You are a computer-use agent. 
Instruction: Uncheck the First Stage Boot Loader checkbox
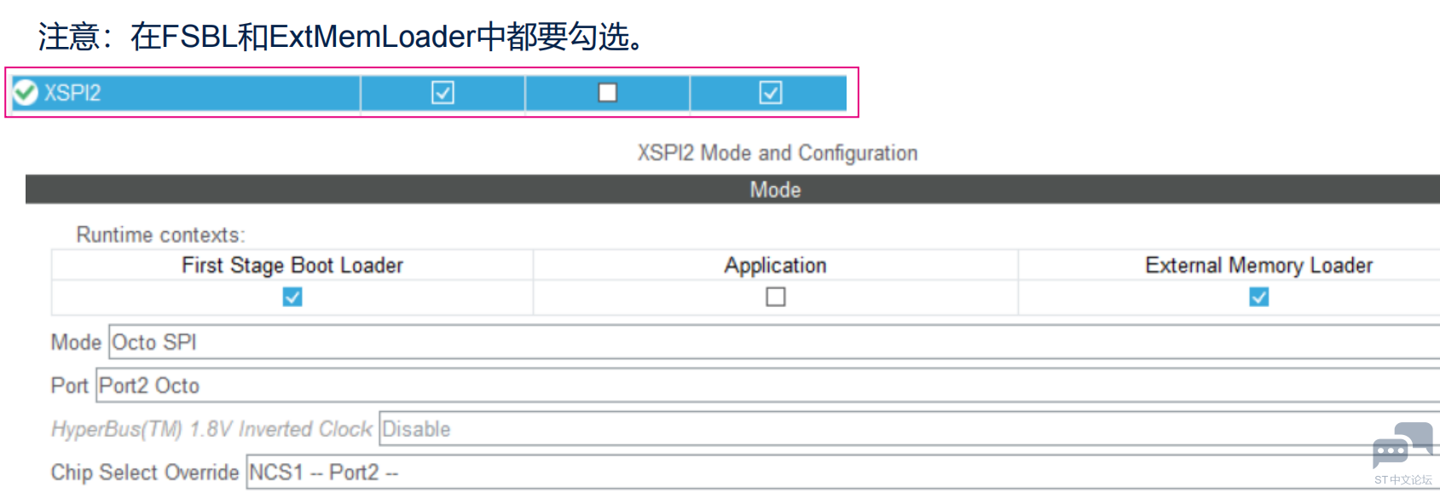(292, 297)
